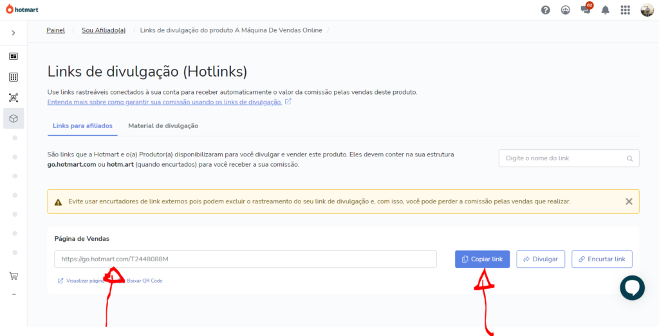Viewport: 659px width, 336px height.
Task: Click 'Links de divulgação do produto' breadcrumb text
Action: [231, 30]
